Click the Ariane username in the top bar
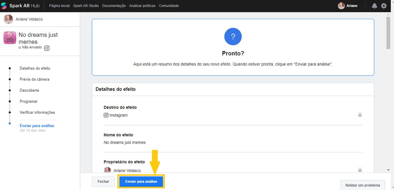 [352, 6]
